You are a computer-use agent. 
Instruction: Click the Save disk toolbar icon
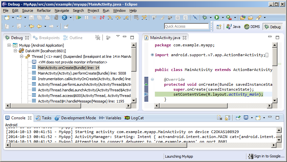point(32,17)
